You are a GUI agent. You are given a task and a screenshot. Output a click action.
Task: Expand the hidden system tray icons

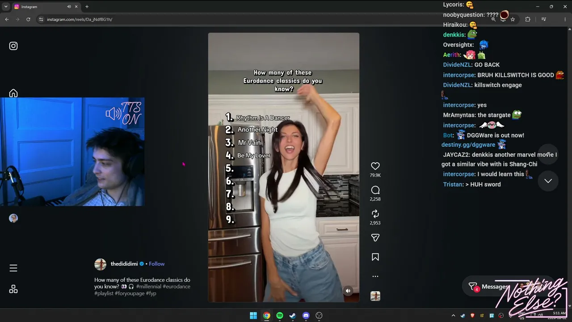[453, 316]
